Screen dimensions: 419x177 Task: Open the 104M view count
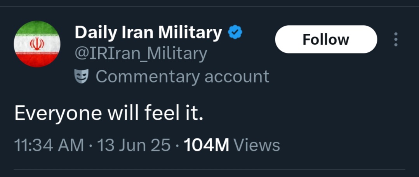tap(207, 146)
